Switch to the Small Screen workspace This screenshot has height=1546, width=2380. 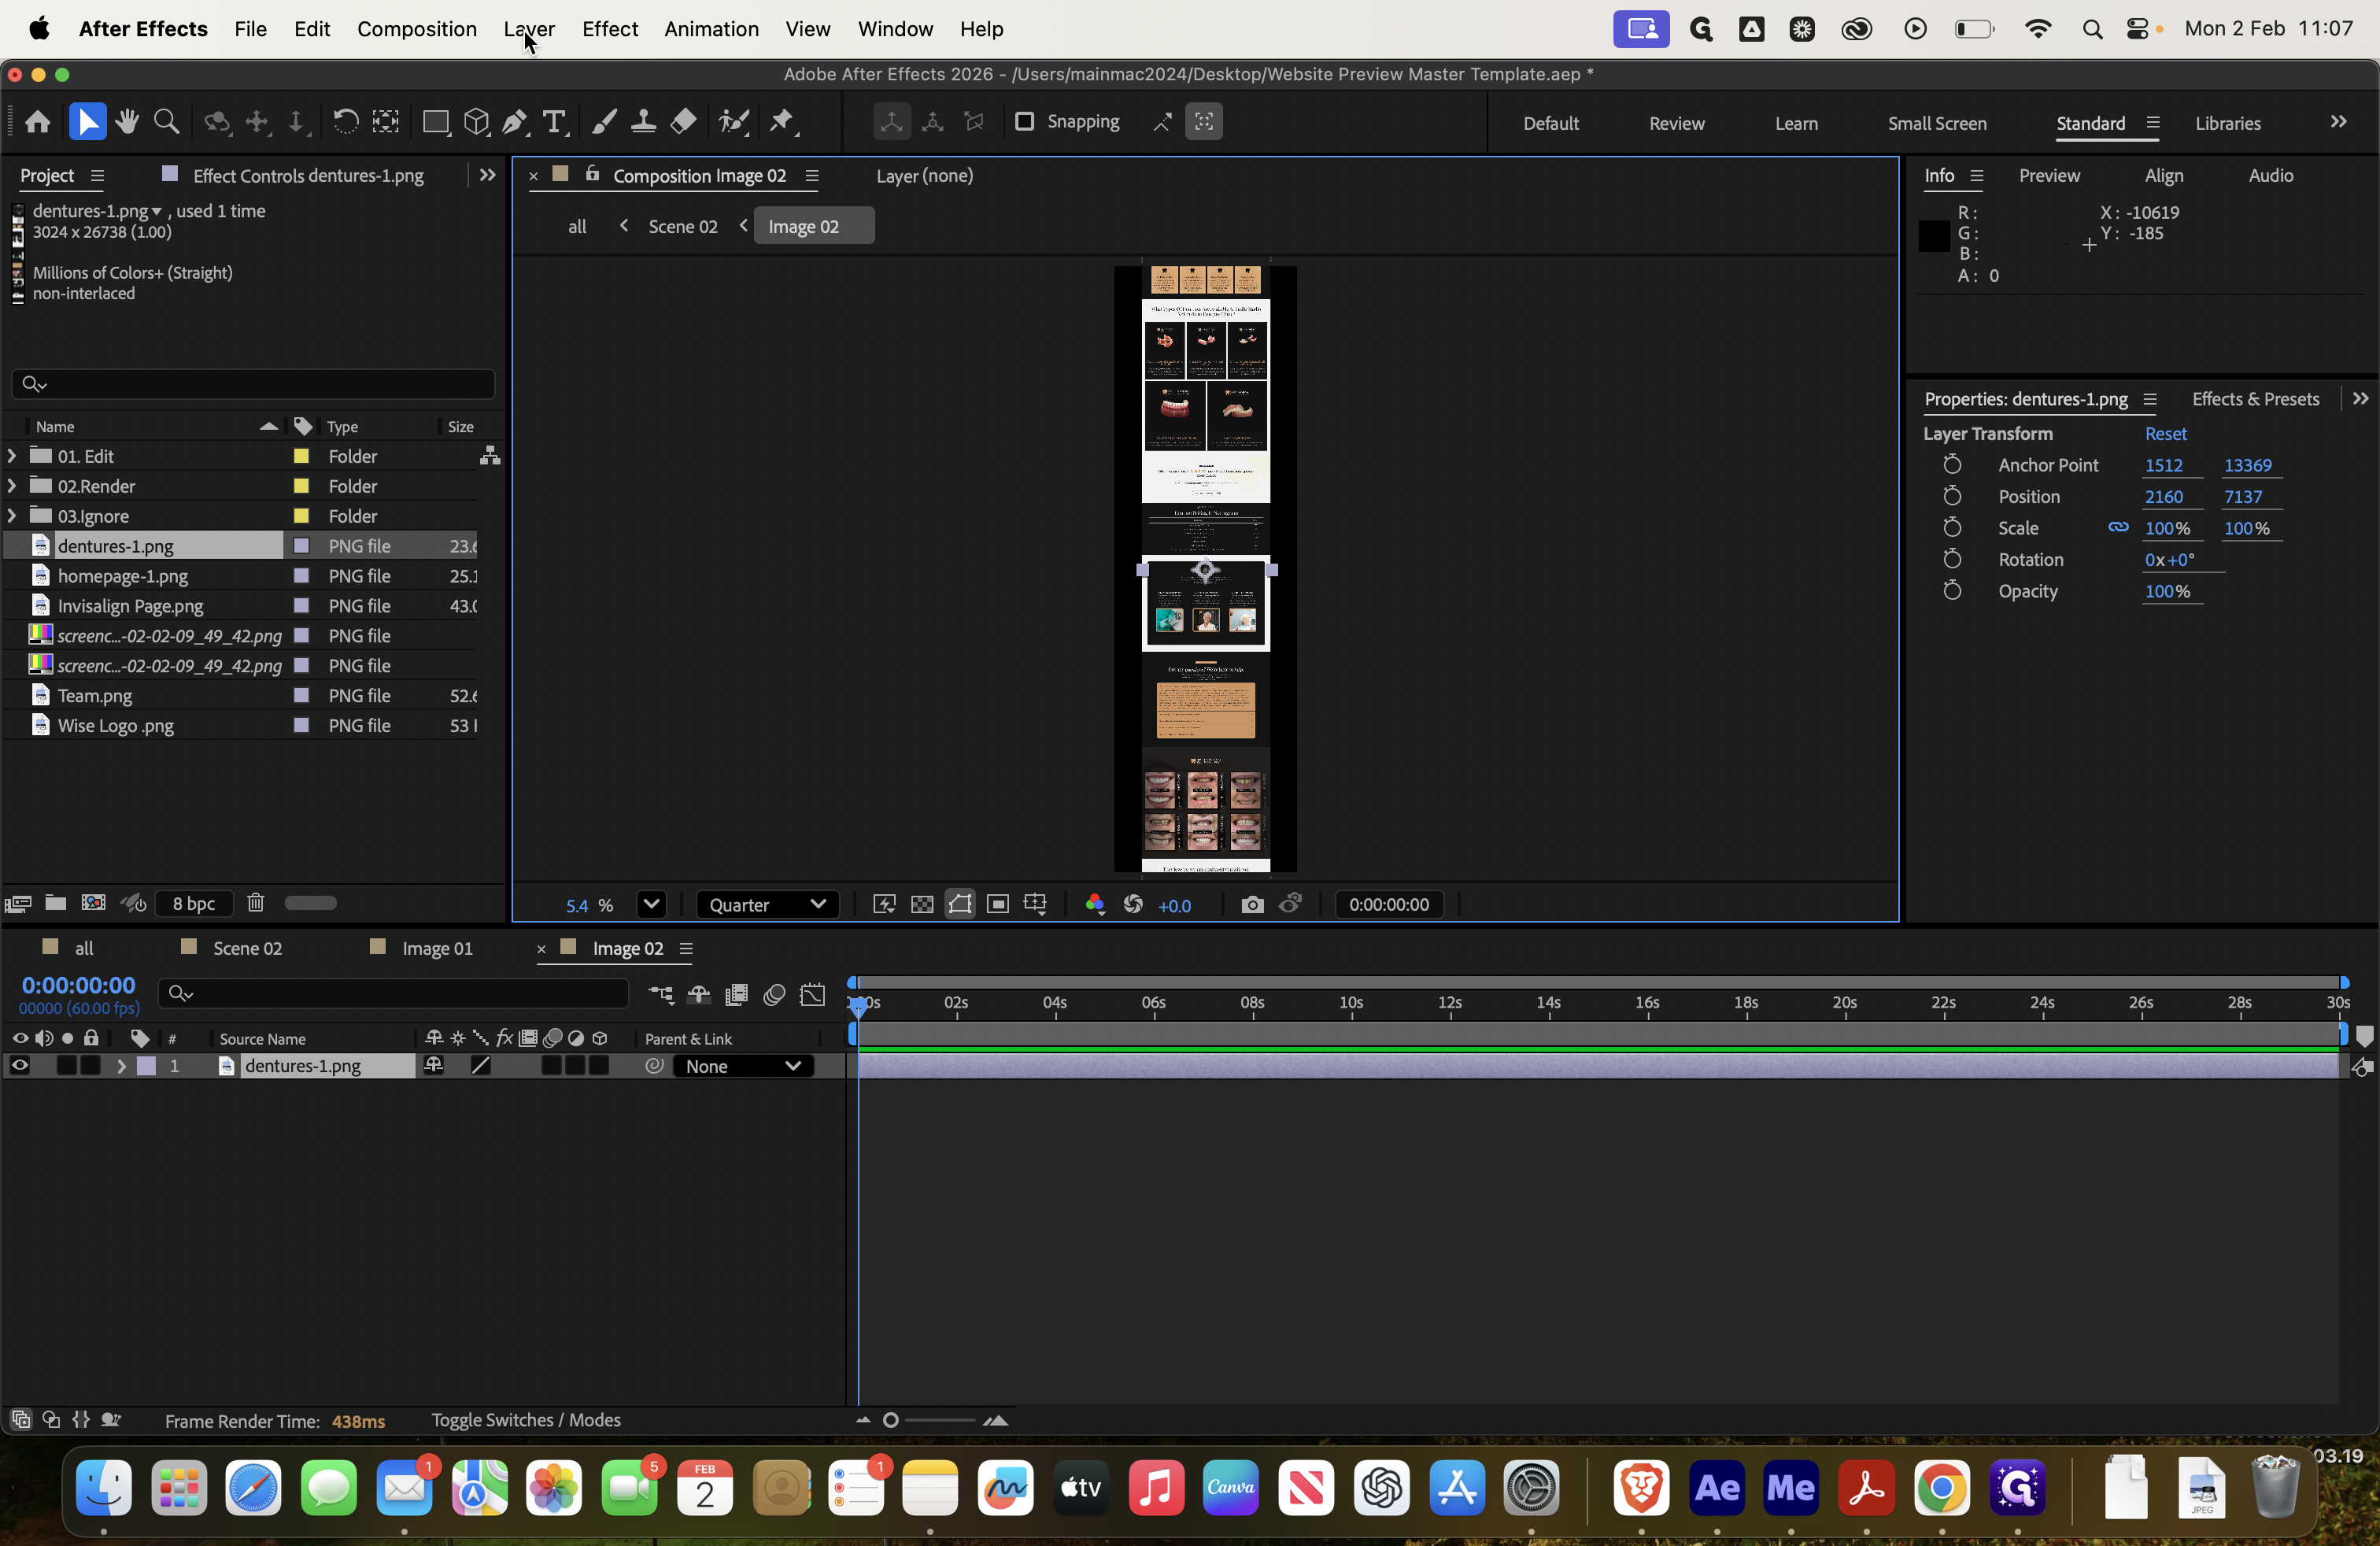pos(1936,122)
